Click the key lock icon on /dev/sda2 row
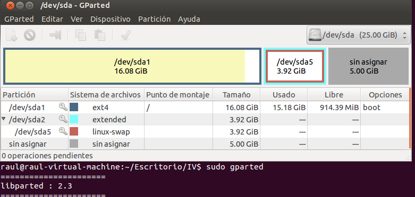 point(63,119)
